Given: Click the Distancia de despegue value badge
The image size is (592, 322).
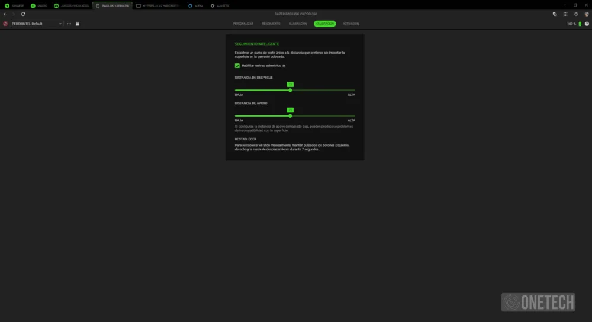Looking at the screenshot, I should (290, 84).
